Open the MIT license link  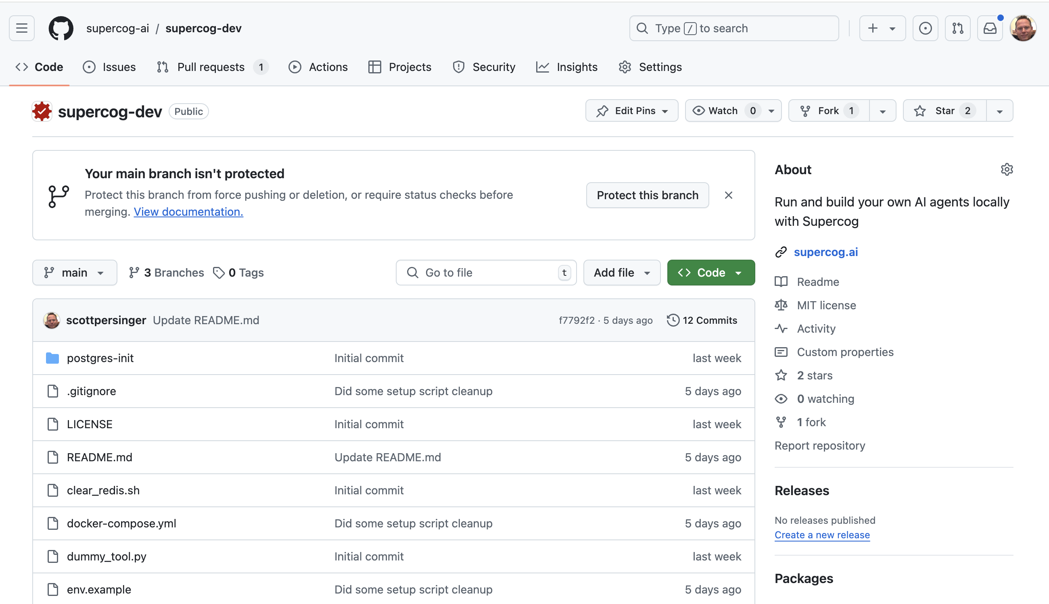pyautogui.click(x=826, y=305)
